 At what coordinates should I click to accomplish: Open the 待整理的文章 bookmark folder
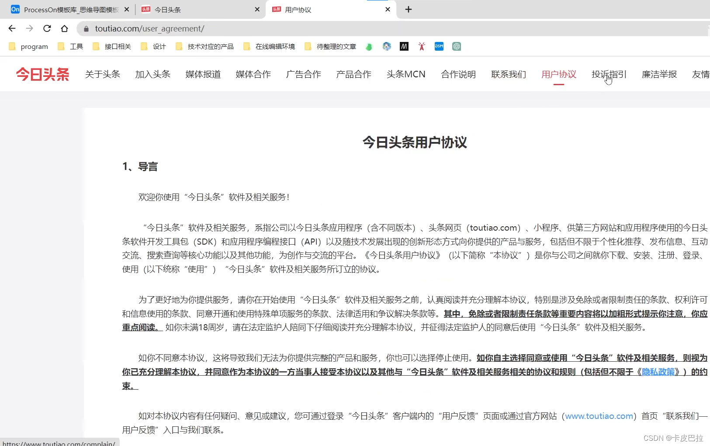click(x=330, y=46)
